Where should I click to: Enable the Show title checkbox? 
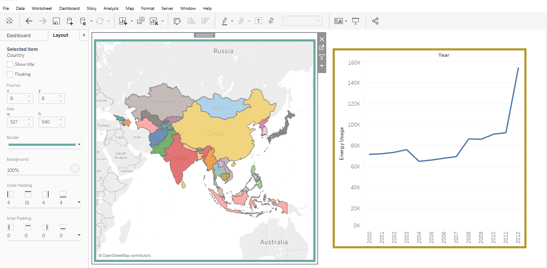(x=10, y=64)
